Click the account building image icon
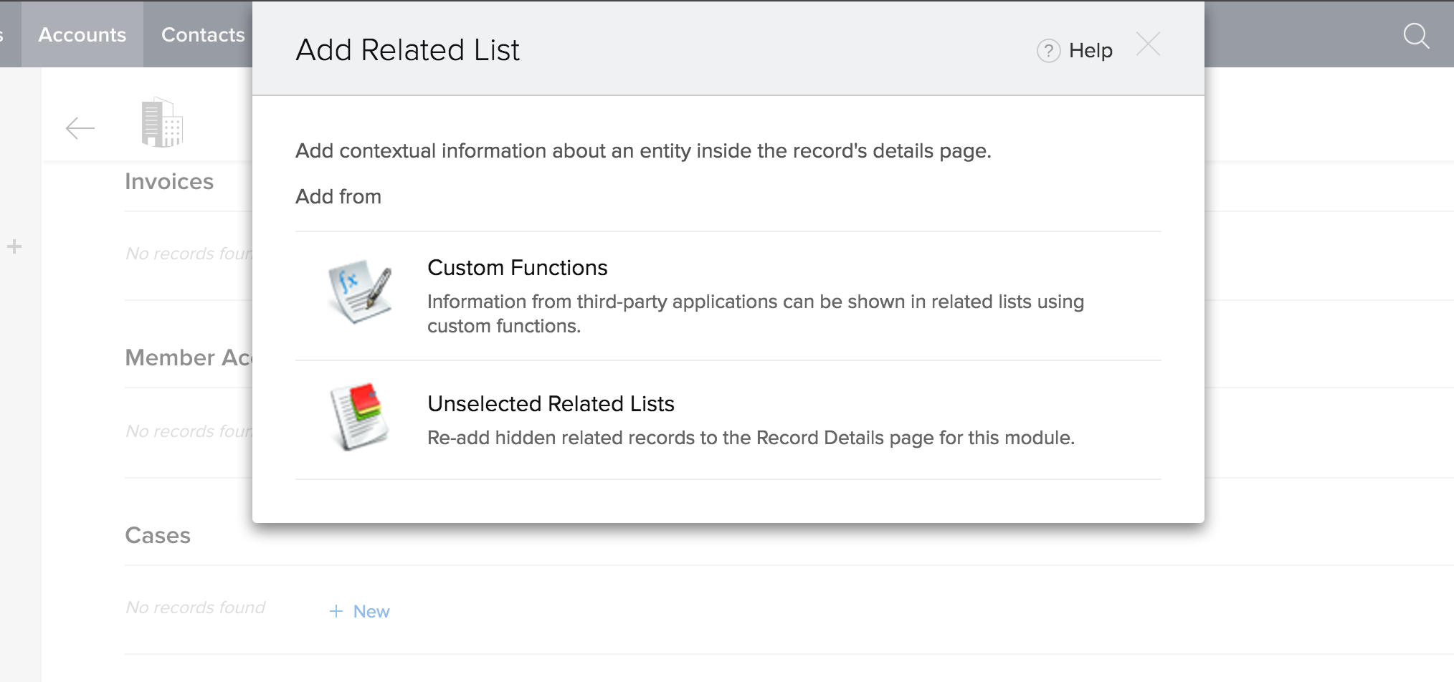Image resolution: width=1454 pixels, height=682 pixels. tap(162, 123)
